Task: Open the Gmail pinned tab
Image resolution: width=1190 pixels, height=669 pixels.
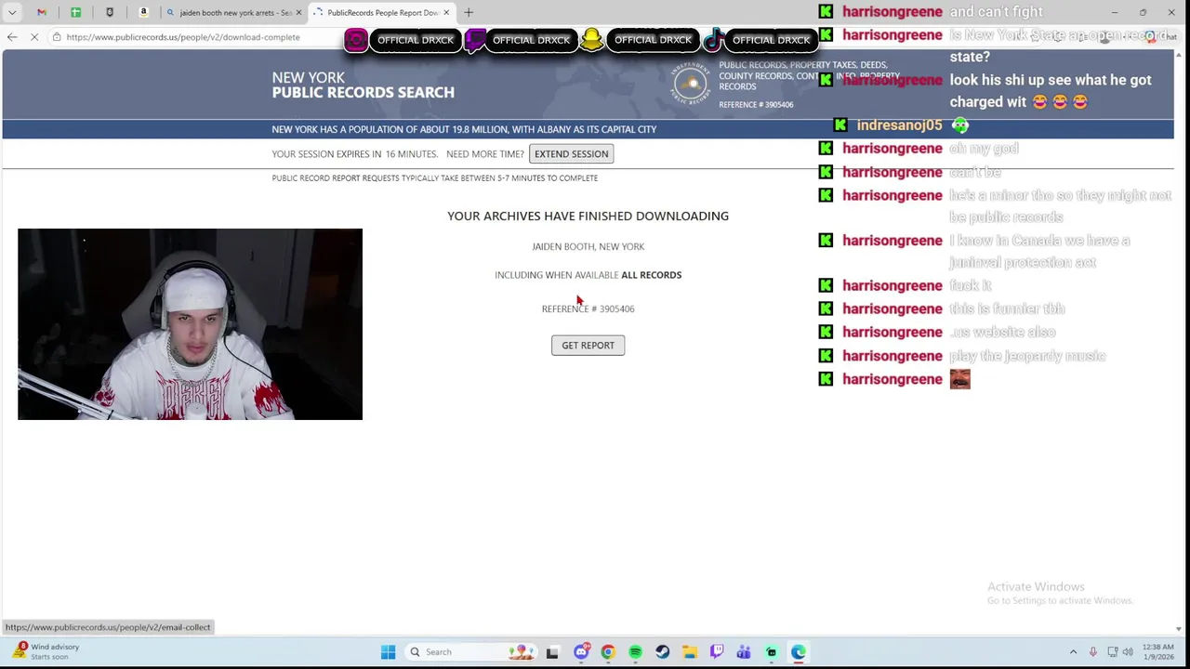Action: (x=42, y=12)
